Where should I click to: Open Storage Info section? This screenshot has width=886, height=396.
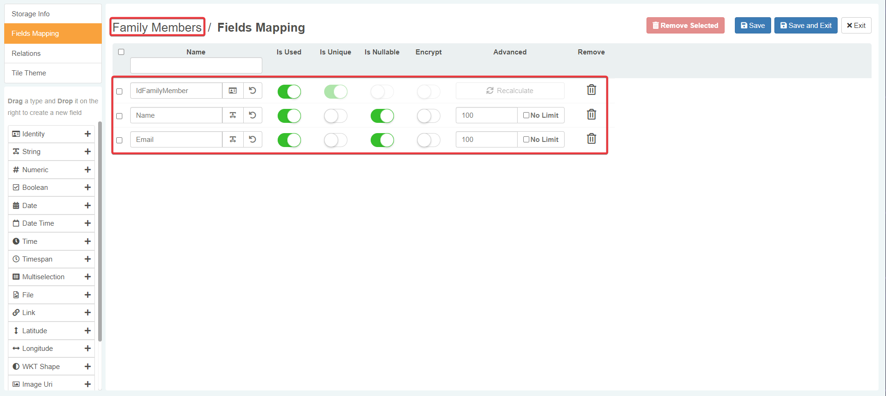31,14
